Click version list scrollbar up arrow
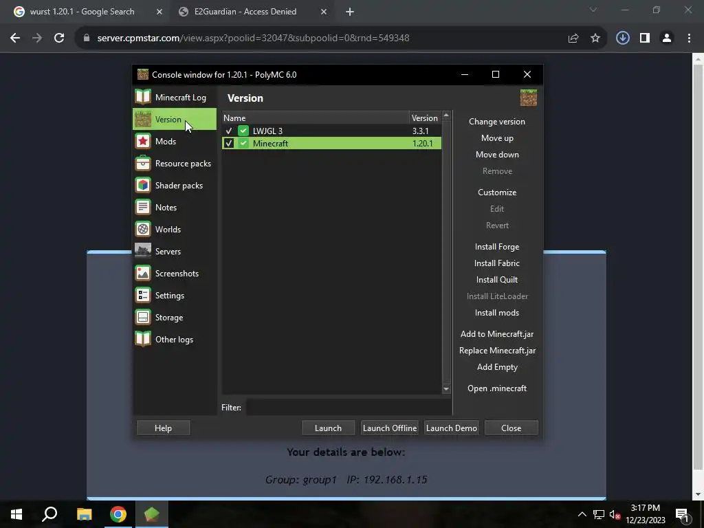This screenshot has width=704, height=528. click(446, 115)
